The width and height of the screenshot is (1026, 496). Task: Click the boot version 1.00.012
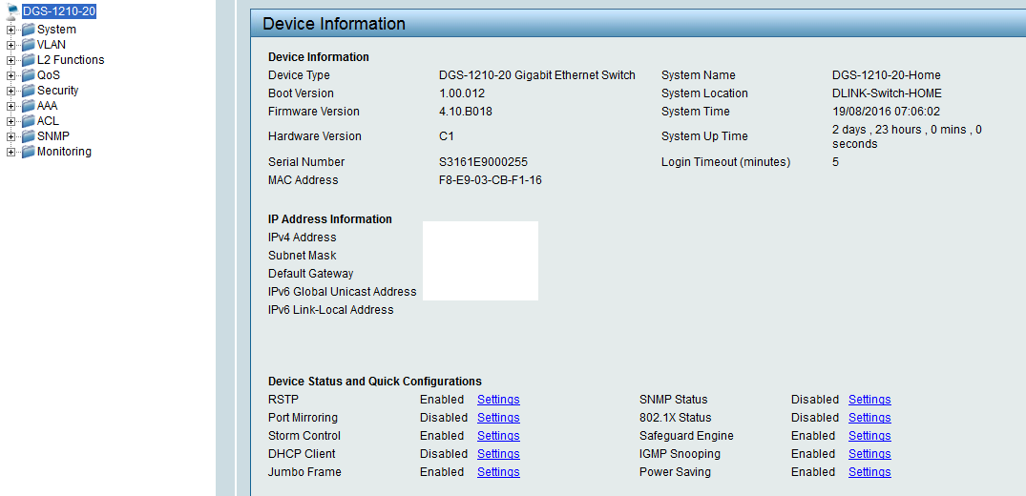[x=461, y=93]
